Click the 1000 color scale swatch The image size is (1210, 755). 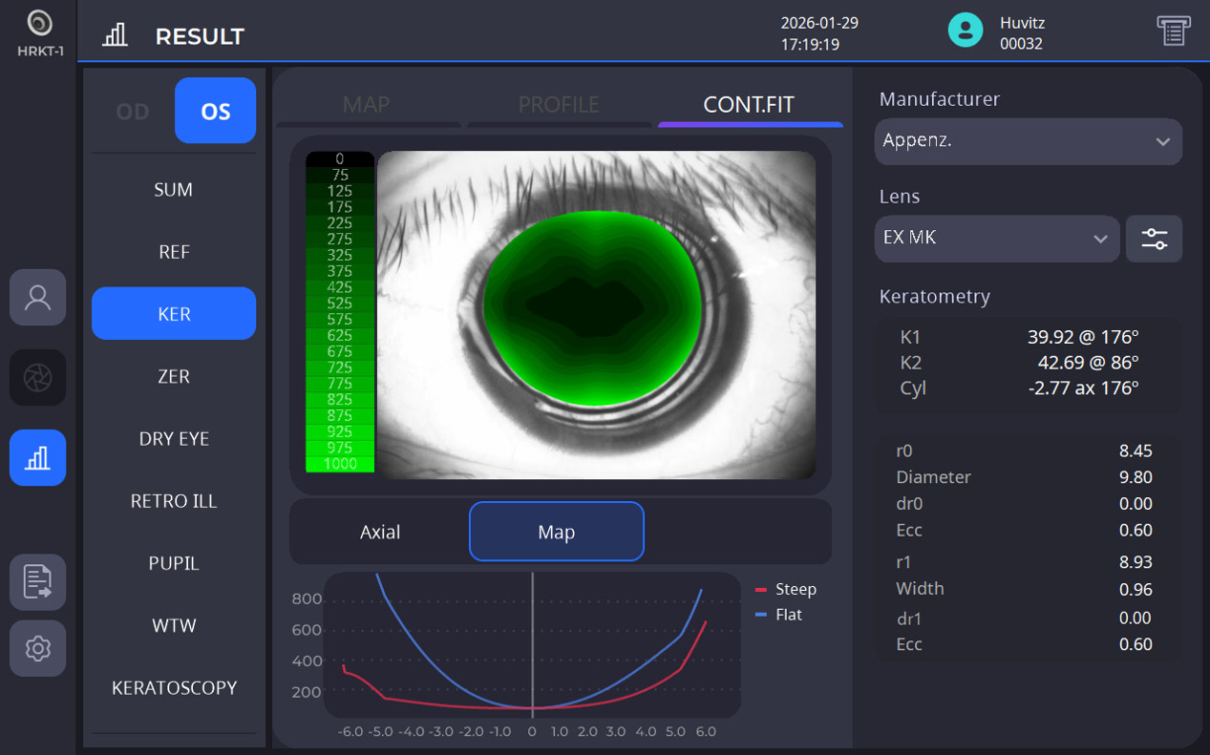click(x=340, y=464)
